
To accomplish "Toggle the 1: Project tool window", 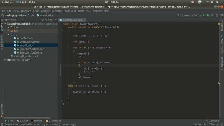I will click(2, 26).
